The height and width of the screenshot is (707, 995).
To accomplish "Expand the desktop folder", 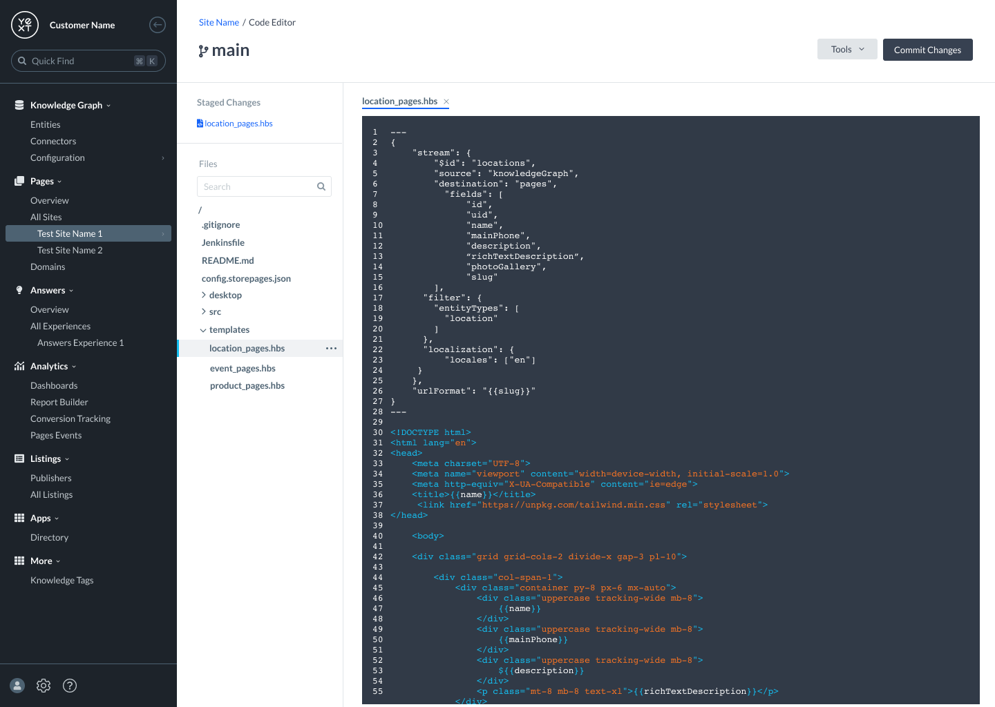I will (x=204, y=295).
